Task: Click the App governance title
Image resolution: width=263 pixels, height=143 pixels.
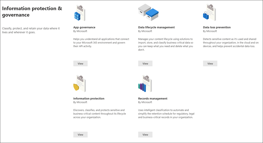Action: pyautogui.click(x=84, y=27)
